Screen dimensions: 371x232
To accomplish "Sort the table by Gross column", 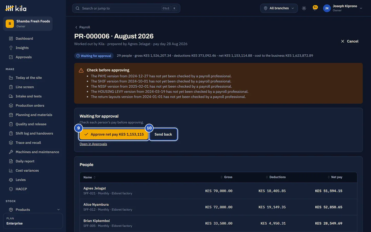I will click(226, 177).
